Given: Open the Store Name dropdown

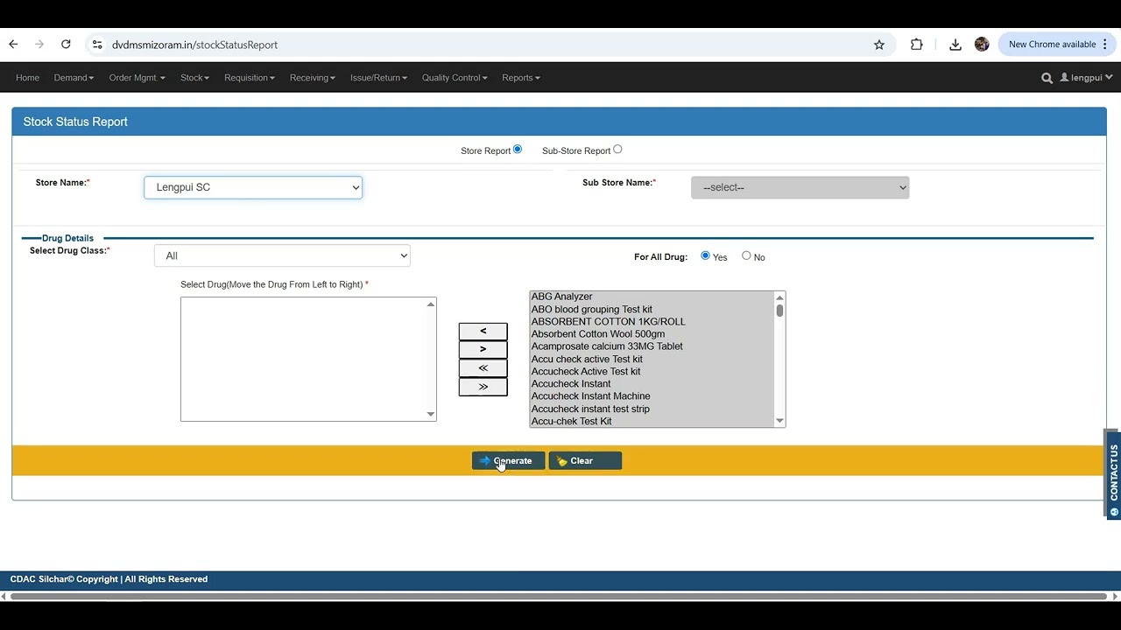Looking at the screenshot, I should tap(253, 187).
